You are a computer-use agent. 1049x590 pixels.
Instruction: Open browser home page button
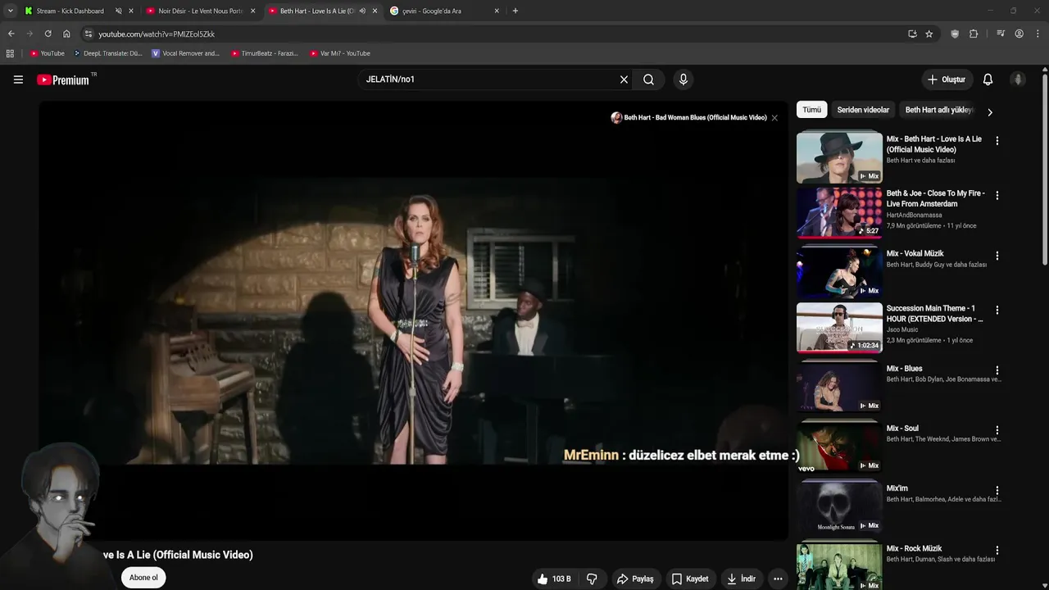coord(66,34)
